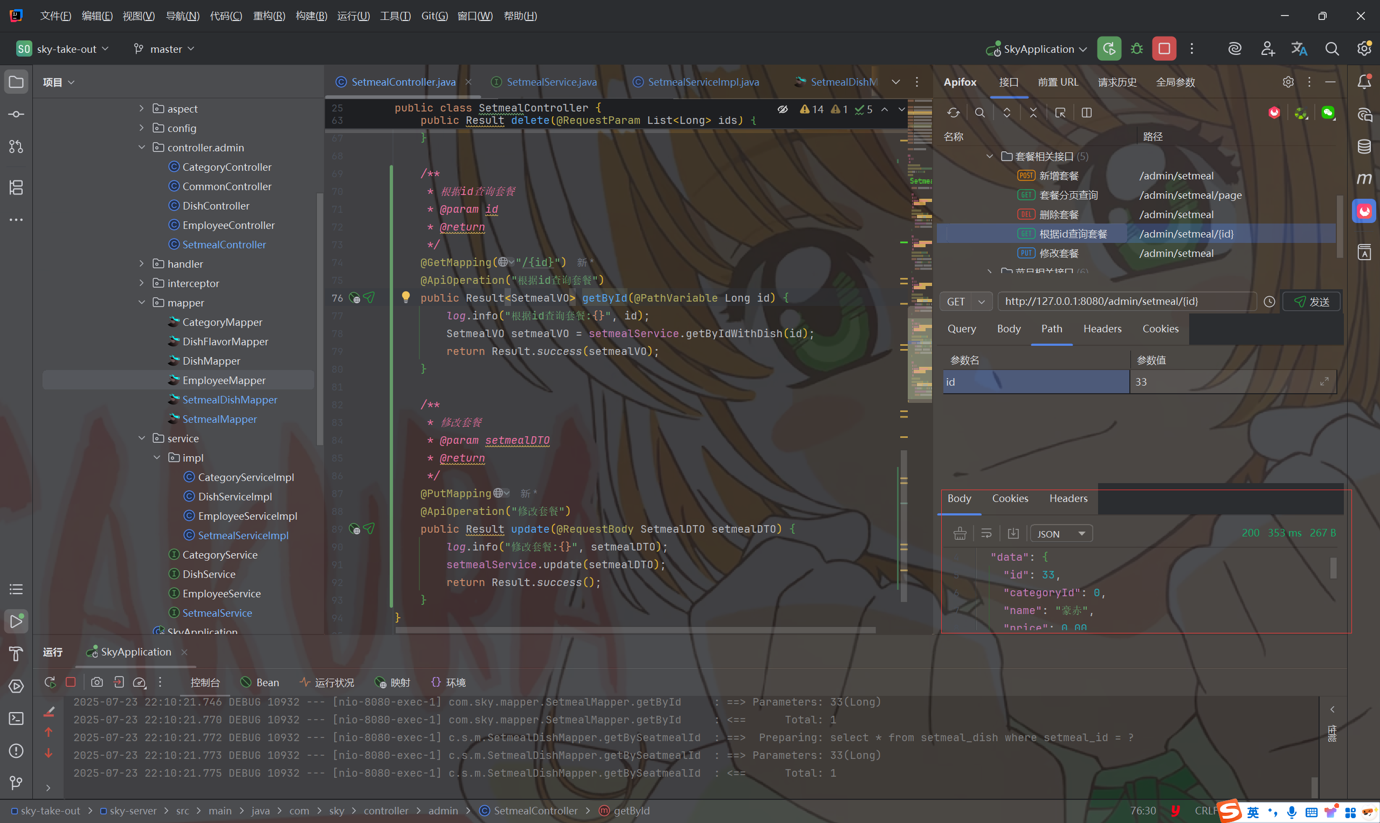1380x823 pixels.
Task: Select 修改套餐 PUT interface entry
Action: click(x=1058, y=254)
